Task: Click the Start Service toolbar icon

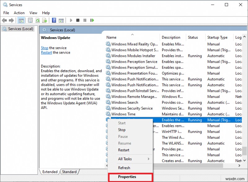Action: [x=71, y=20]
